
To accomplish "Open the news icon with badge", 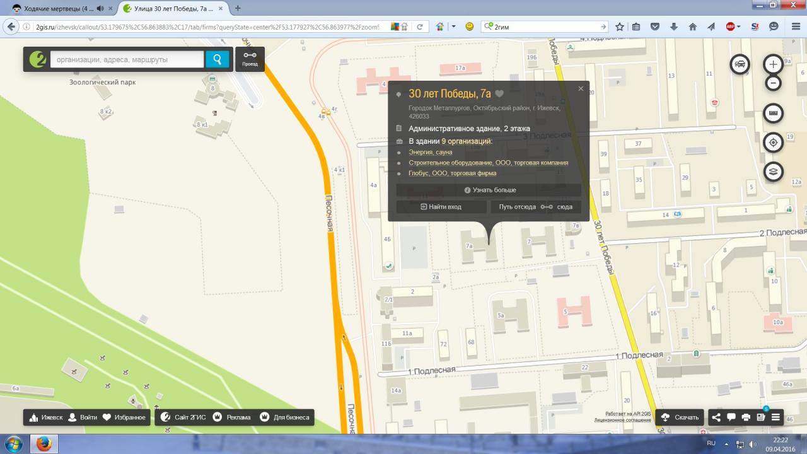I will click(761, 417).
